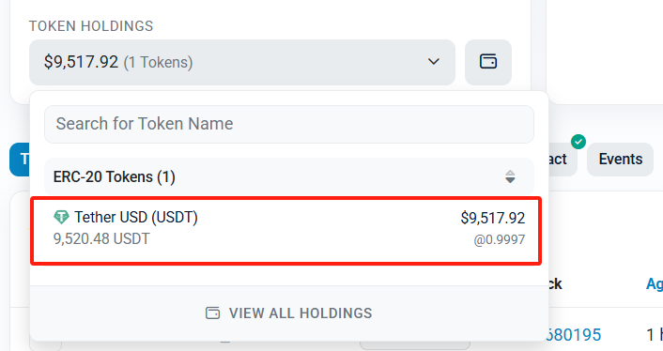The image size is (663, 351).
Task: Click the wallet icon left of VIEW ALL HOLDINGS
Action: [212, 313]
